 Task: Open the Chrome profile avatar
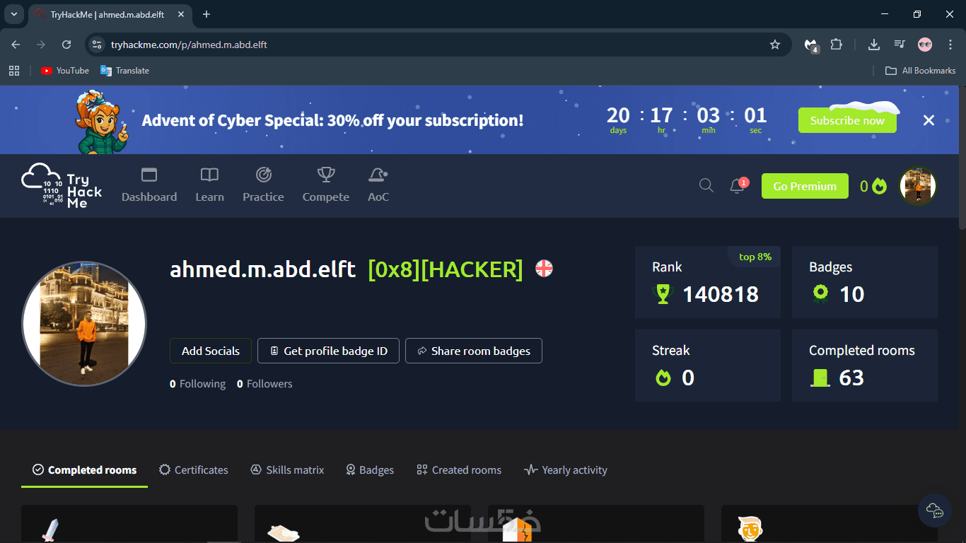pos(925,45)
